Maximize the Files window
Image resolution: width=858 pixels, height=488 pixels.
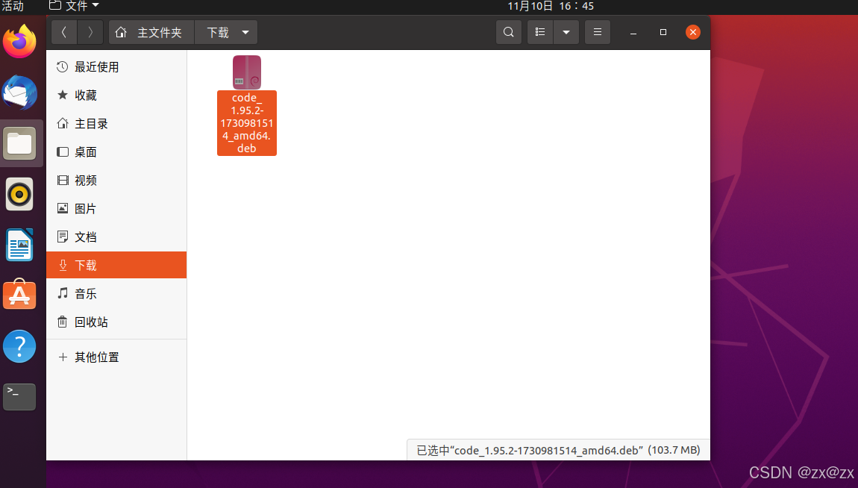(663, 32)
